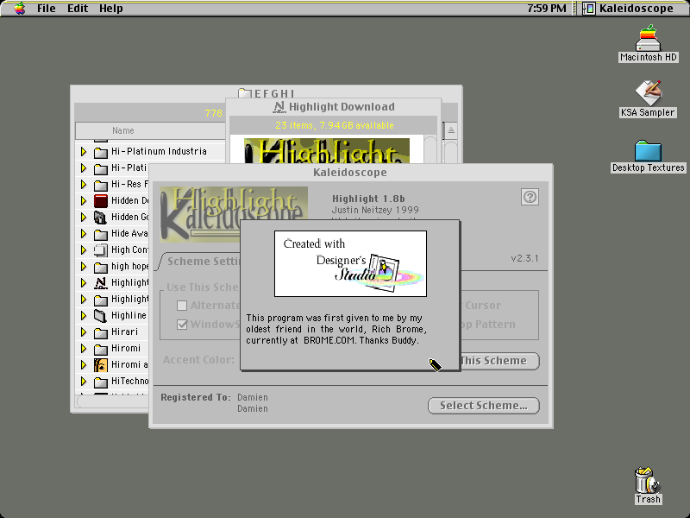Open the File menu
The width and height of the screenshot is (690, 518).
pyautogui.click(x=47, y=9)
